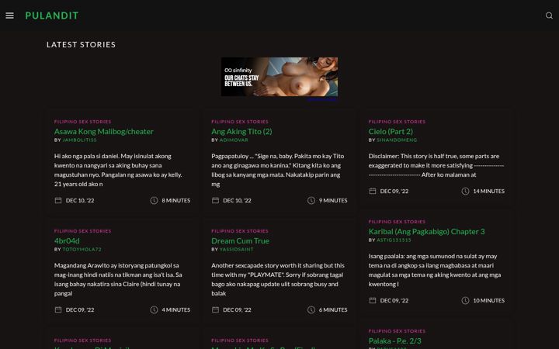Open story Asawa Kong Malibog/cheater
The height and width of the screenshot is (349, 559).
click(104, 131)
